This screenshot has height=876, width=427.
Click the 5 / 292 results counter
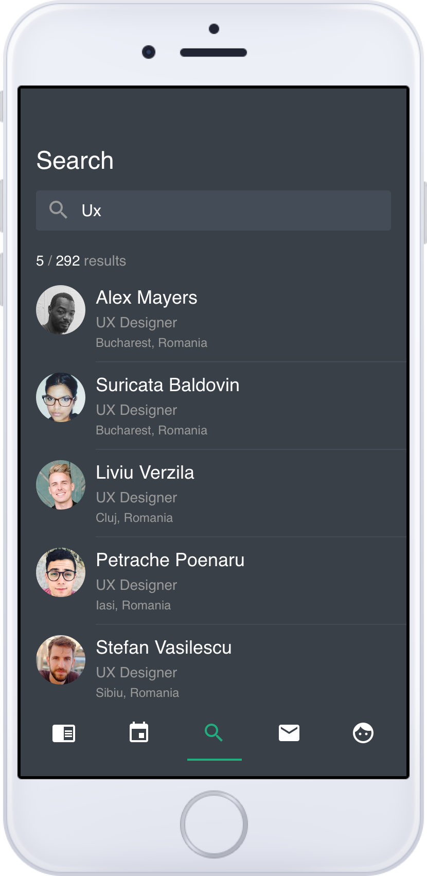click(81, 261)
